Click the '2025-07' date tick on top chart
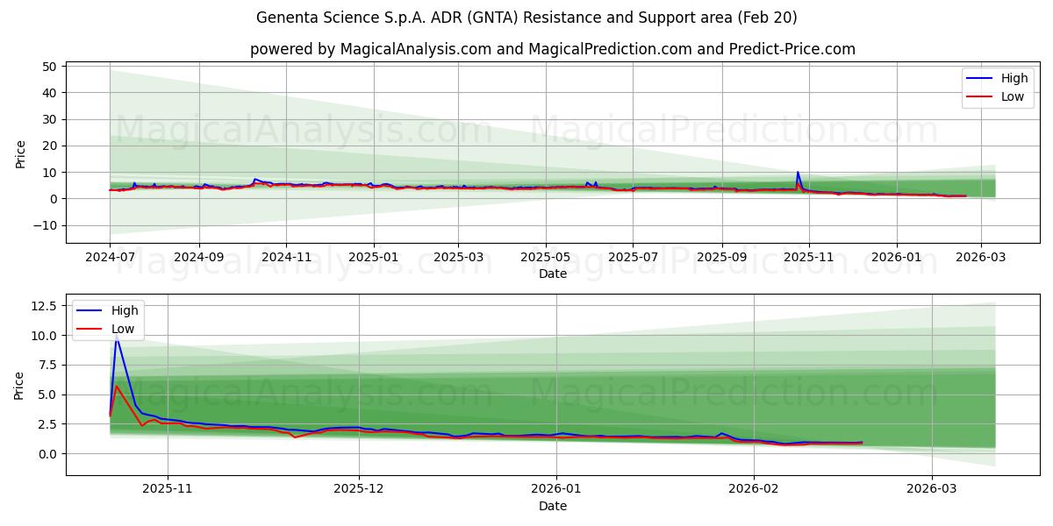Image resolution: width=1053 pixels, height=526 pixels. 634,259
